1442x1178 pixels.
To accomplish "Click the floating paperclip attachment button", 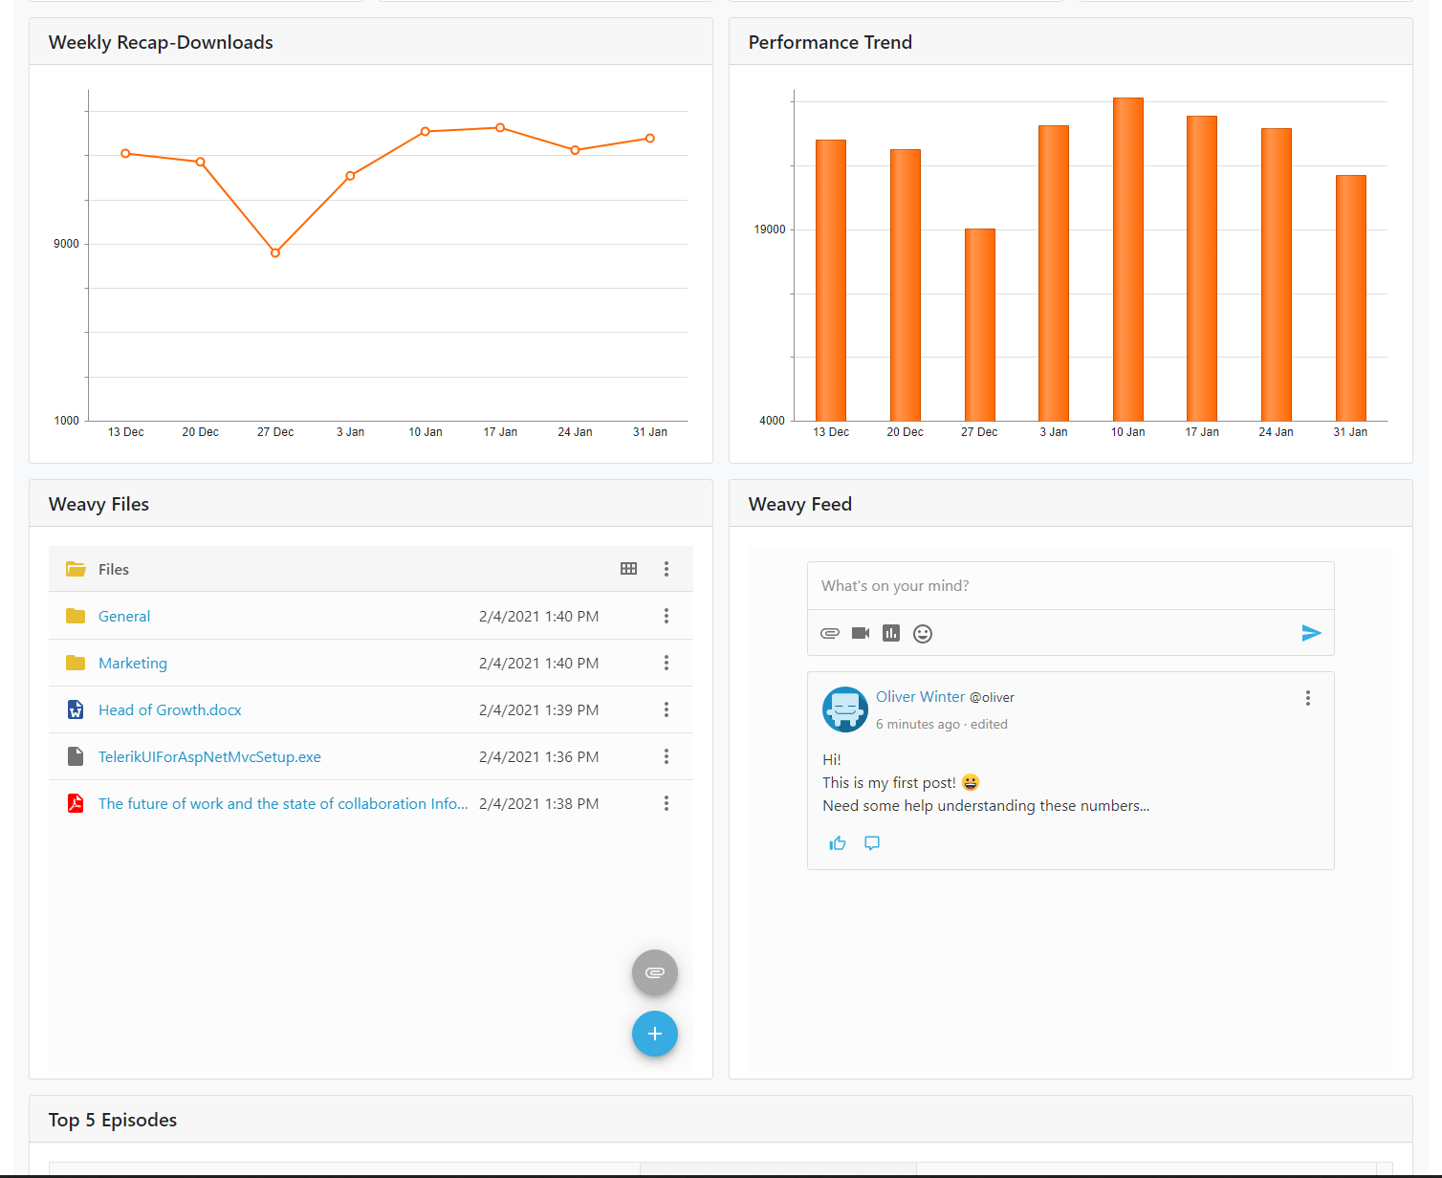I will (x=654, y=972).
